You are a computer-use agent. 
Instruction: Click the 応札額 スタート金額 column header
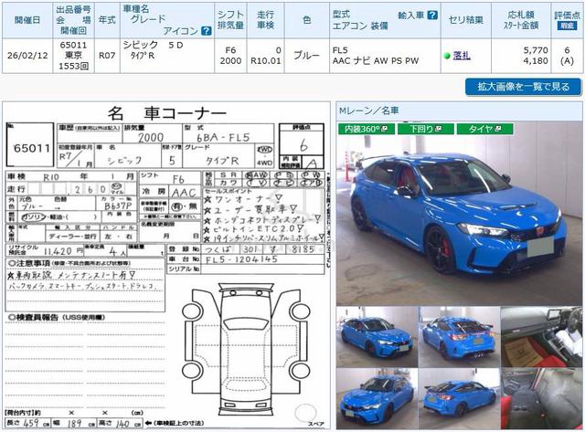(521, 20)
